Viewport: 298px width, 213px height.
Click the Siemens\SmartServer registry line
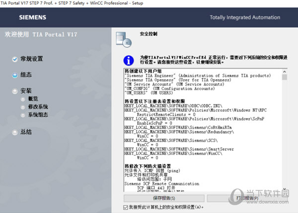point(179,149)
